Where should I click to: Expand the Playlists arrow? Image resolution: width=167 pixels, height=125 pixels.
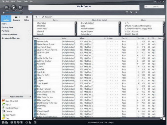coord(30,31)
